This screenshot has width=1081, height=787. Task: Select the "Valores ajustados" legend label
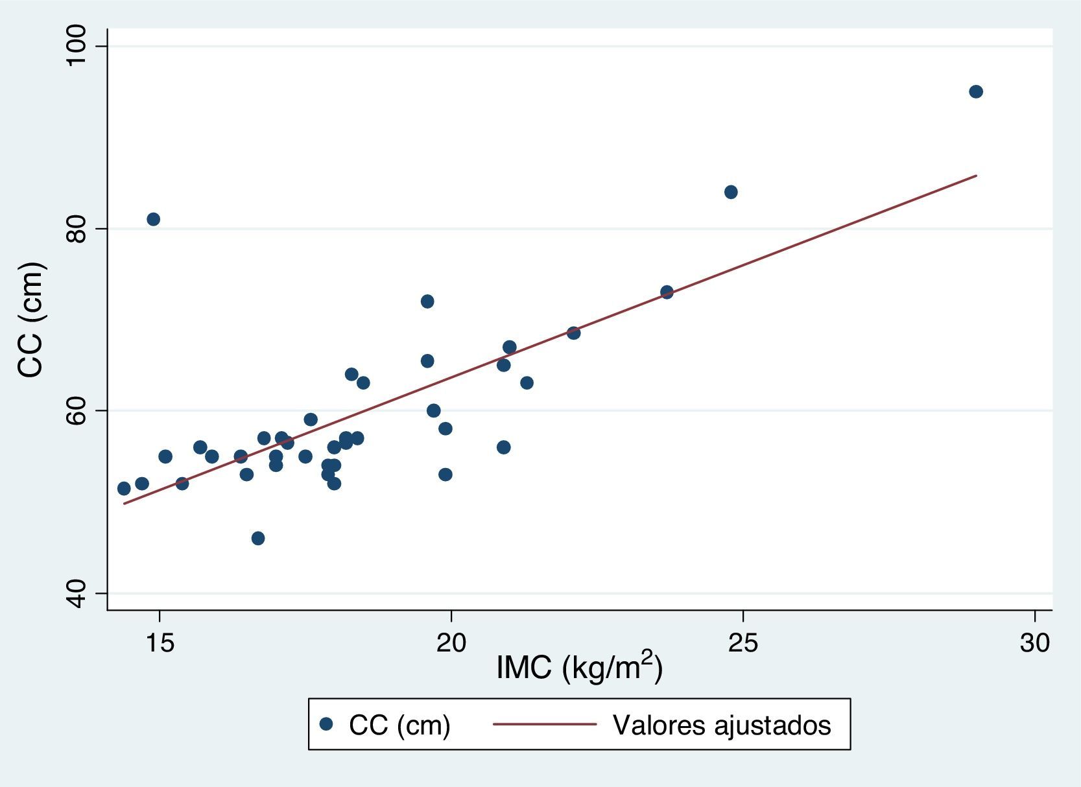721,725
